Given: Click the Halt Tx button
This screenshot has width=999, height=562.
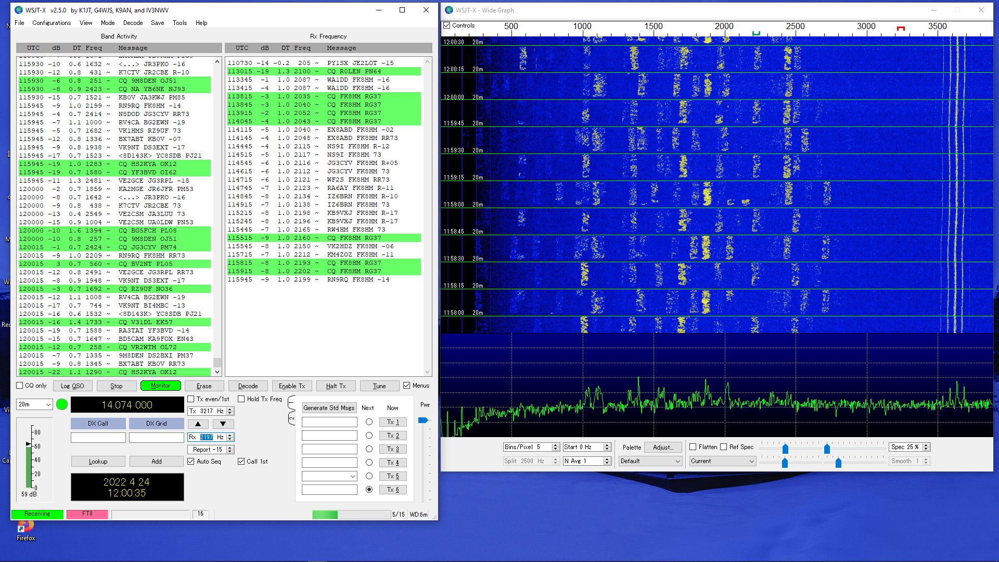Looking at the screenshot, I should (336, 386).
